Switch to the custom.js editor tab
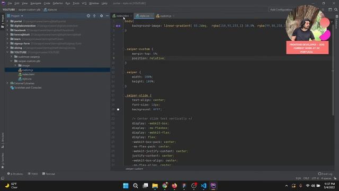The image size is (339, 191). coord(165,16)
